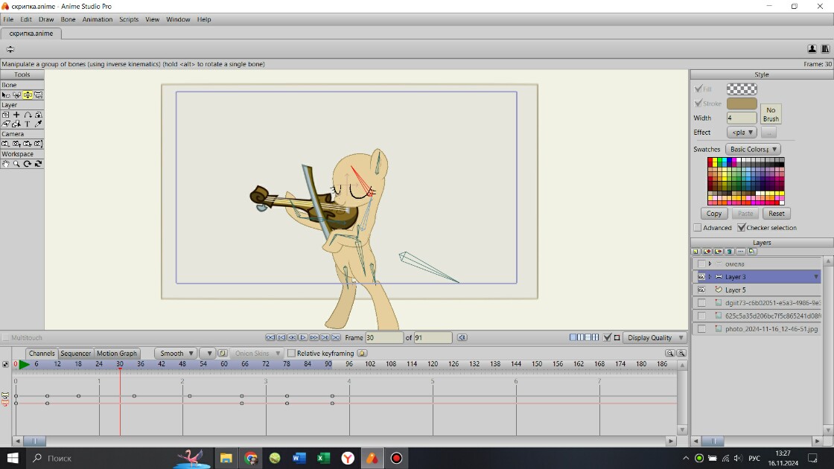Open the Basic Colors swatches dropdown

[x=753, y=150]
